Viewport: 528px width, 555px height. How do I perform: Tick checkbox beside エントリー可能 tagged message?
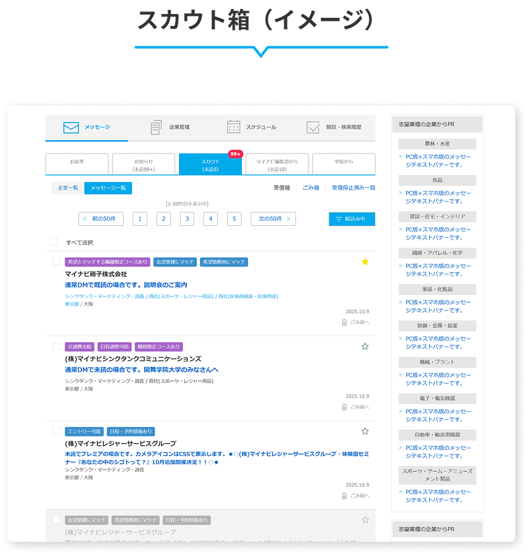(56, 431)
